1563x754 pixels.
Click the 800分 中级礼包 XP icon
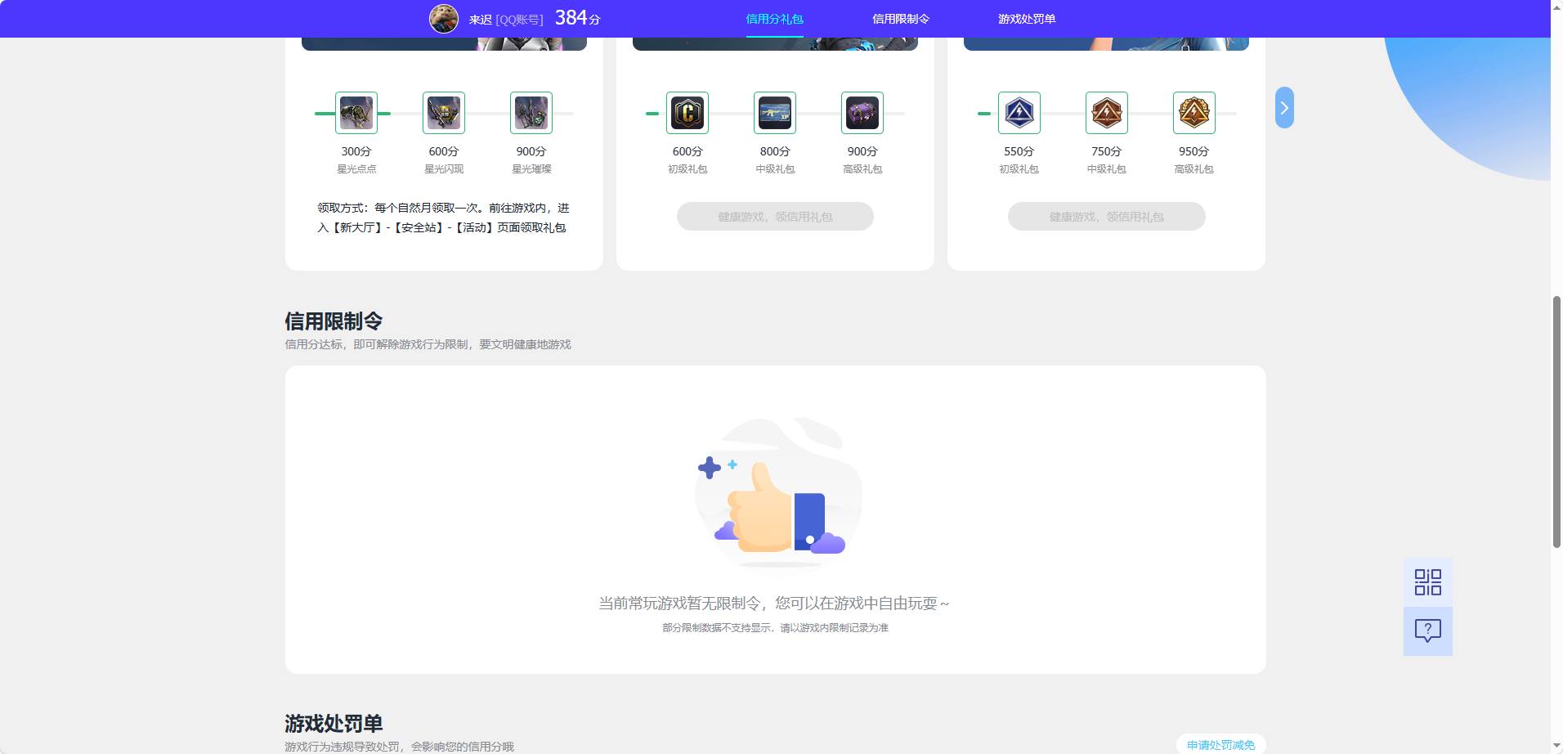[x=775, y=113]
